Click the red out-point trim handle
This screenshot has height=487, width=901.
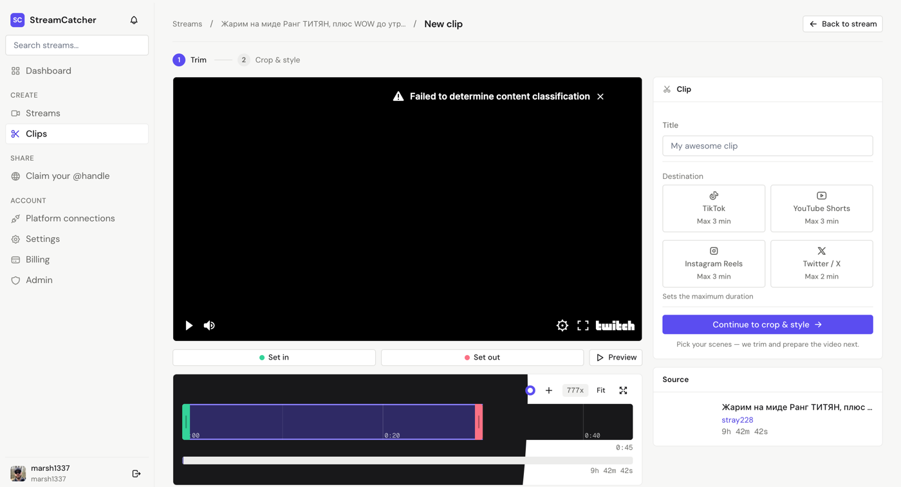click(x=479, y=422)
